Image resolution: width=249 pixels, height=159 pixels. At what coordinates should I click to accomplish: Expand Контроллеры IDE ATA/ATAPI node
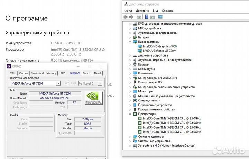130,78
